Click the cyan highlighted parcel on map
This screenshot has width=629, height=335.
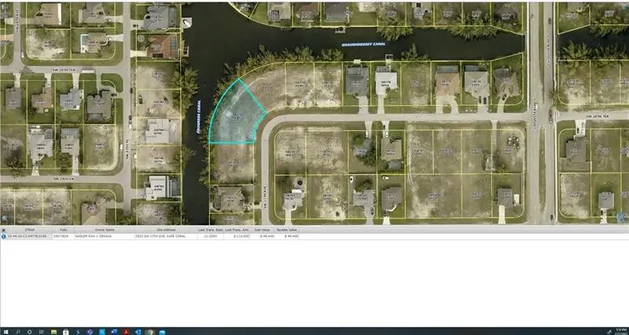tap(237, 116)
